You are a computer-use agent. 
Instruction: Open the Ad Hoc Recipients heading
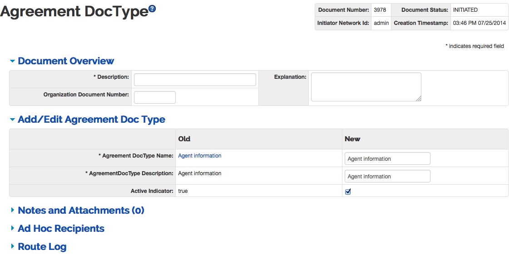pyautogui.click(x=61, y=229)
